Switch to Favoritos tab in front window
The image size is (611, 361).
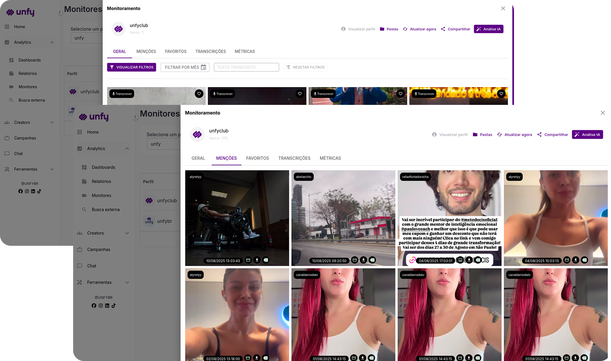point(258,158)
